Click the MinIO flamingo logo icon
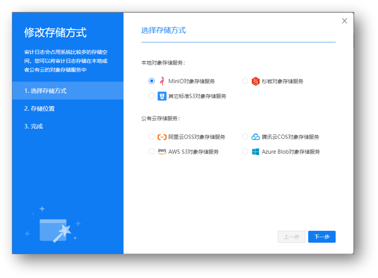Viewport: 378px width, 278px height. [162, 81]
